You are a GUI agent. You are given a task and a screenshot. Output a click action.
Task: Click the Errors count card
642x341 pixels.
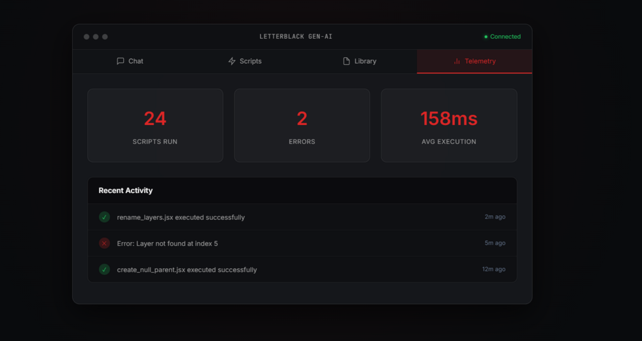(x=302, y=126)
